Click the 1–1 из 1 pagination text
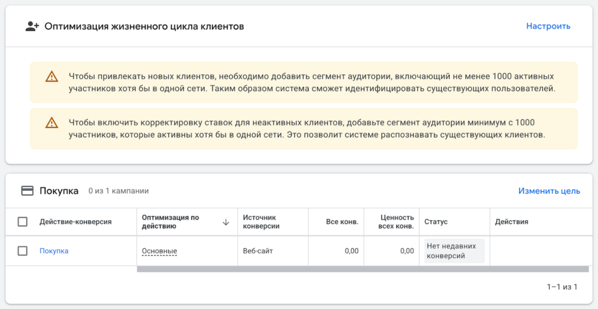The width and height of the screenshot is (598, 309). click(562, 287)
